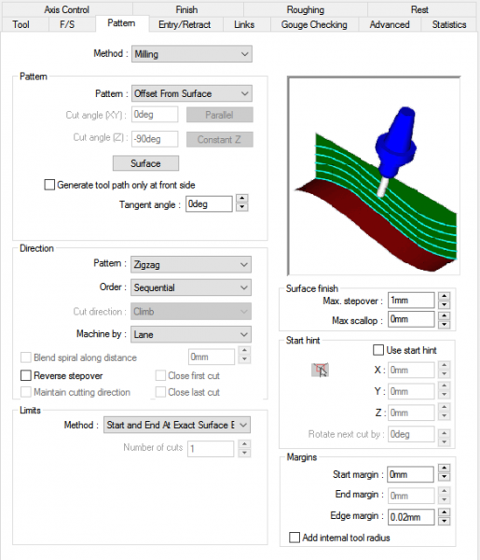
Task: Toggle the Reverse stepover checkbox
Action: pyautogui.click(x=26, y=375)
